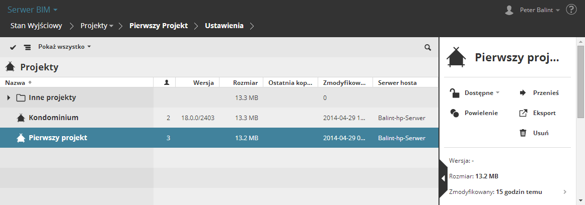Collapse the side details panel arrow
The height and width of the screenshot is (205, 585).
tap(443, 178)
